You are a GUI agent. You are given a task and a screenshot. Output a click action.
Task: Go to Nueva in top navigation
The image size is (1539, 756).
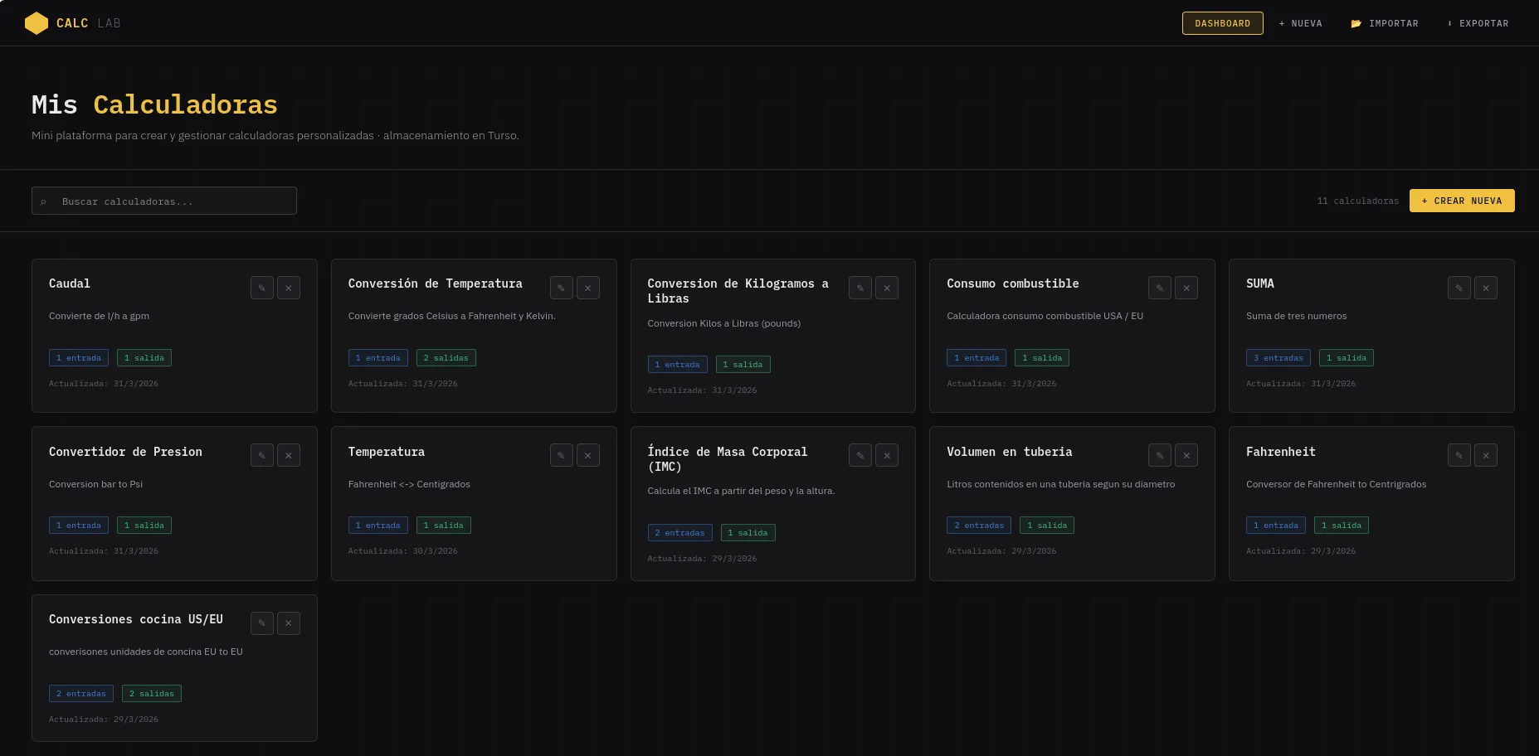(x=1301, y=23)
